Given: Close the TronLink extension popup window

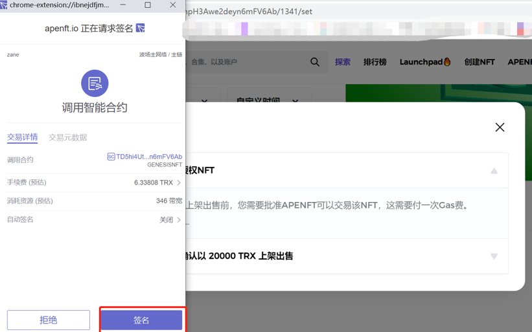Looking at the screenshot, I should coord(173,5).
